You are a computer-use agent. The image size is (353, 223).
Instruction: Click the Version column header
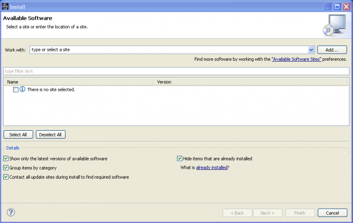click(252, 82)
